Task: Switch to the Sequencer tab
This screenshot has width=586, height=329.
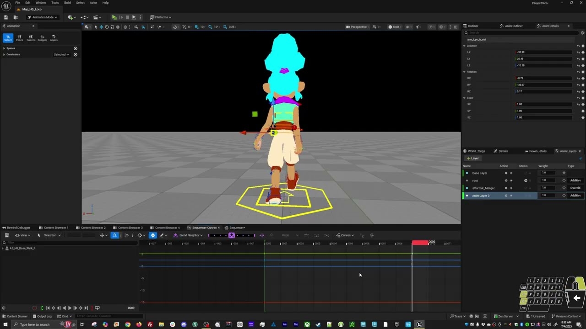Action: tap(235, 228)
